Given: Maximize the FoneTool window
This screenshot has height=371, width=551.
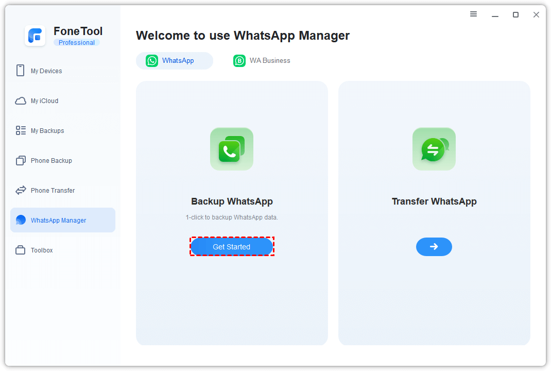Looking at the screenshot, I should (515, 15).
